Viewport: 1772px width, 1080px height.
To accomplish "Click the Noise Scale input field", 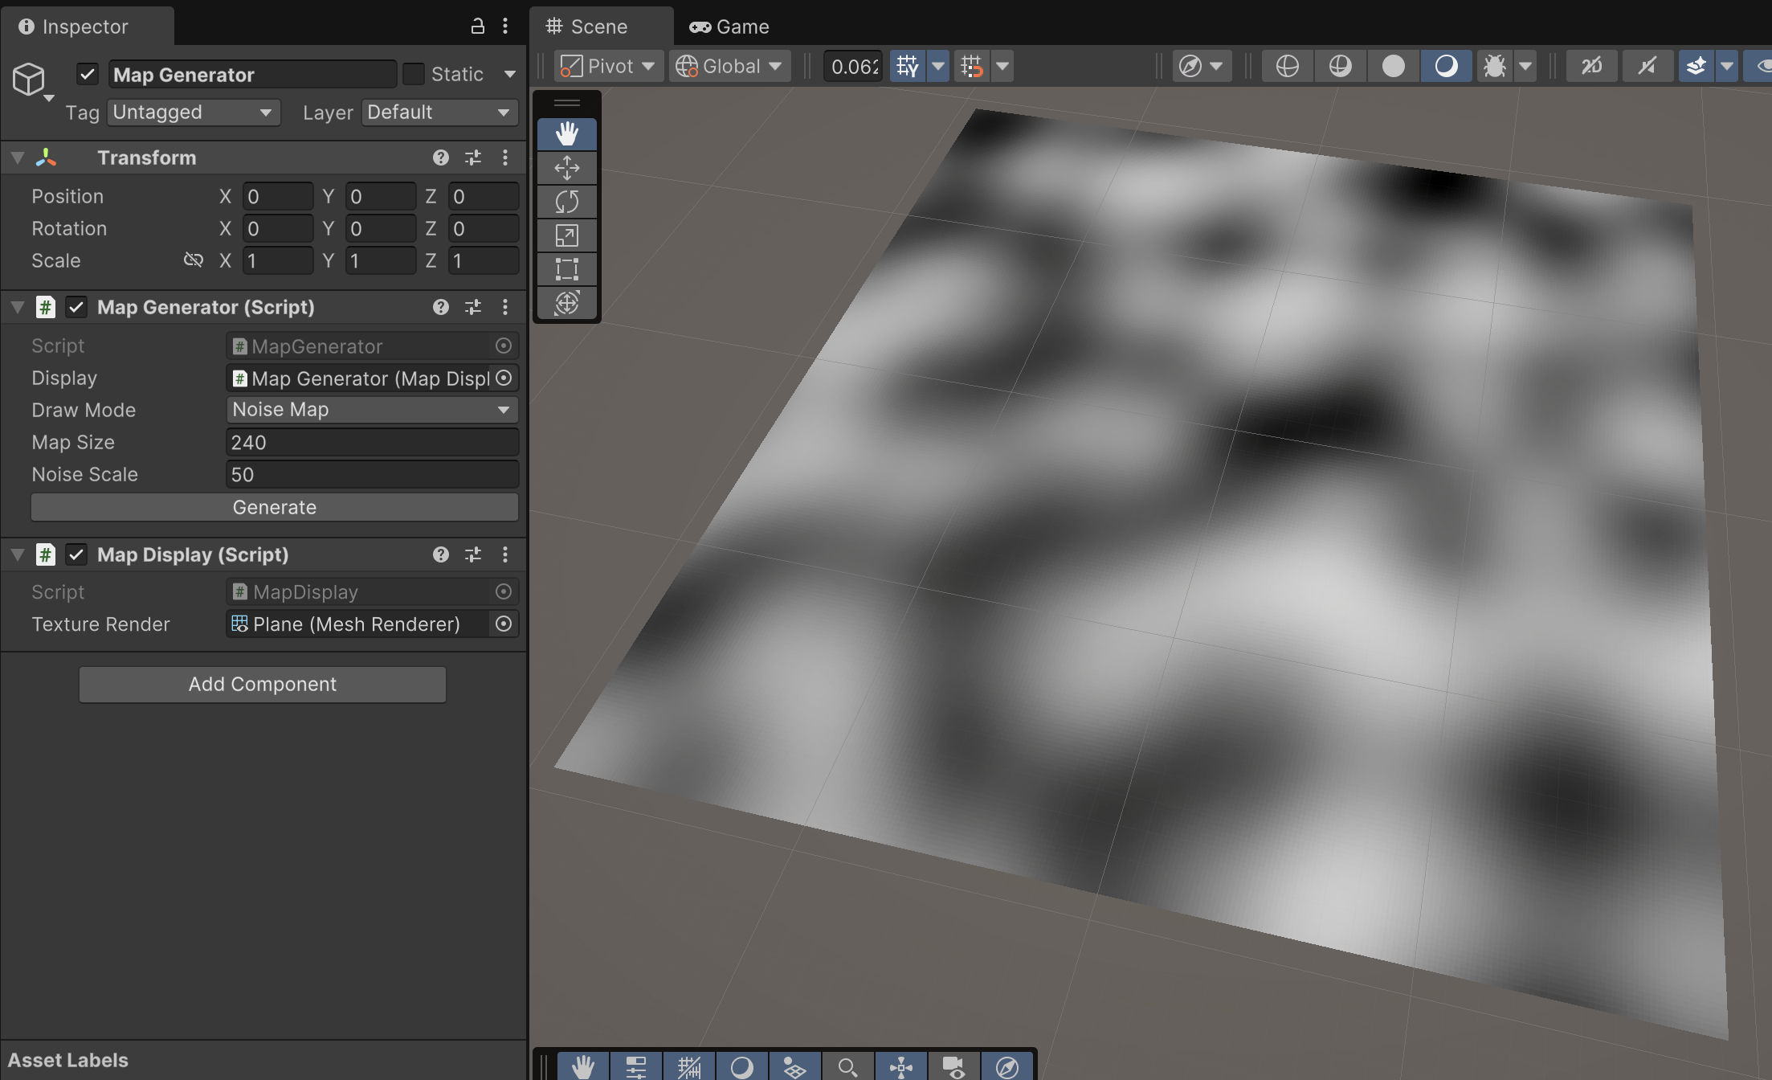I will pyautogui.click(x=371, y=474).
